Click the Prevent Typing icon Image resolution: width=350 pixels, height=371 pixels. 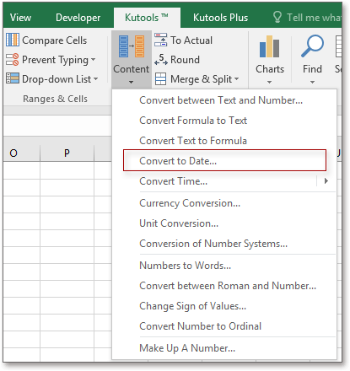point(13,59)
